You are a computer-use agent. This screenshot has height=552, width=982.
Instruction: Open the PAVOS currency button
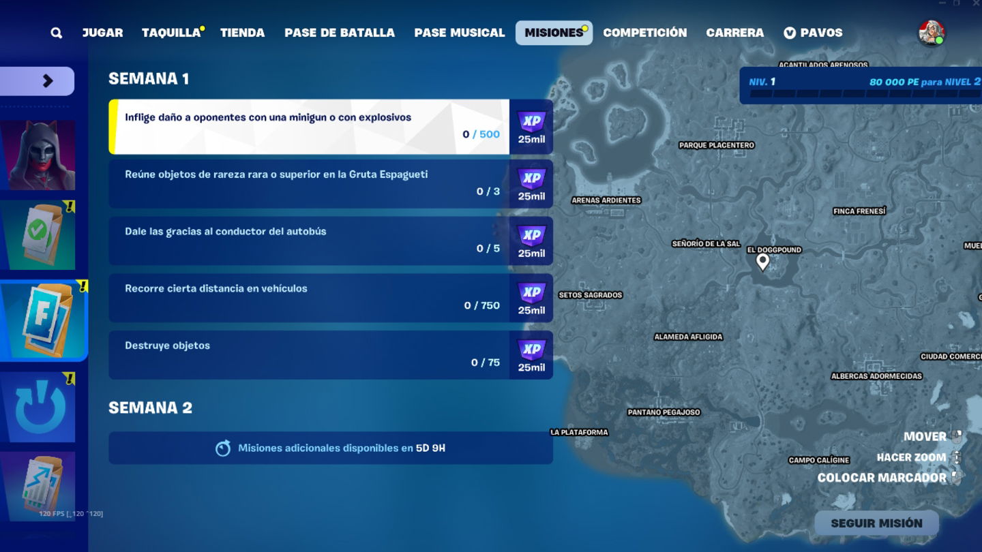(813, 33)
